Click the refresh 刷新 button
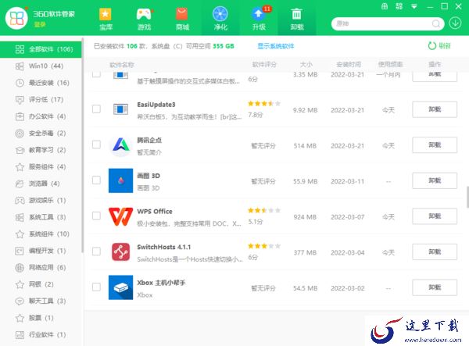The height and width of the screenshot is (346, 469). pos(439,46)
